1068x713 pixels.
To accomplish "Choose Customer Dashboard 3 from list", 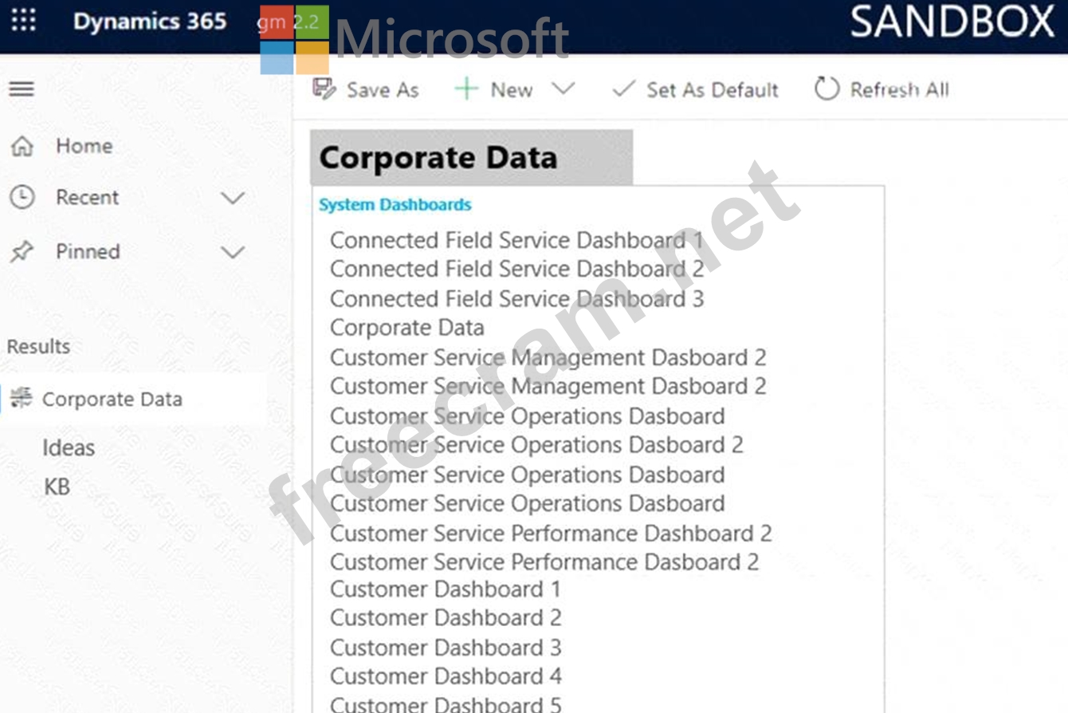I will pyautogui.click(x=446, y=647).
